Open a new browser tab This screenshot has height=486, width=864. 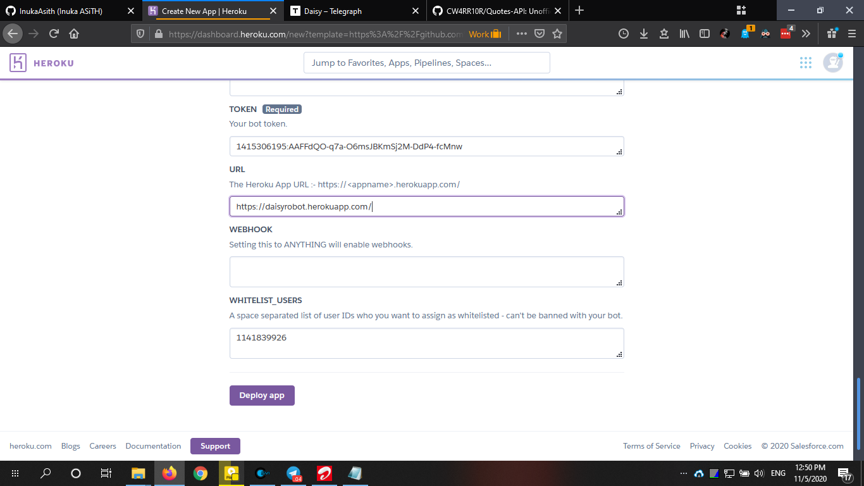tap(579, 10)
